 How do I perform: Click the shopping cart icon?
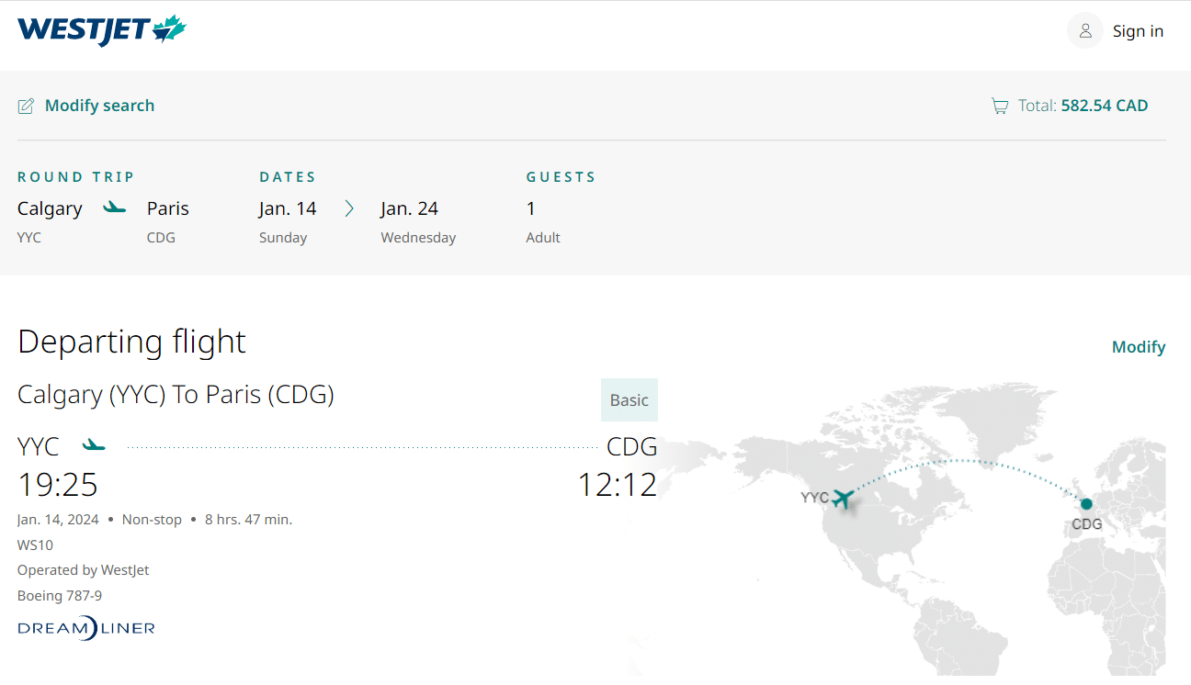coord(999,107)
